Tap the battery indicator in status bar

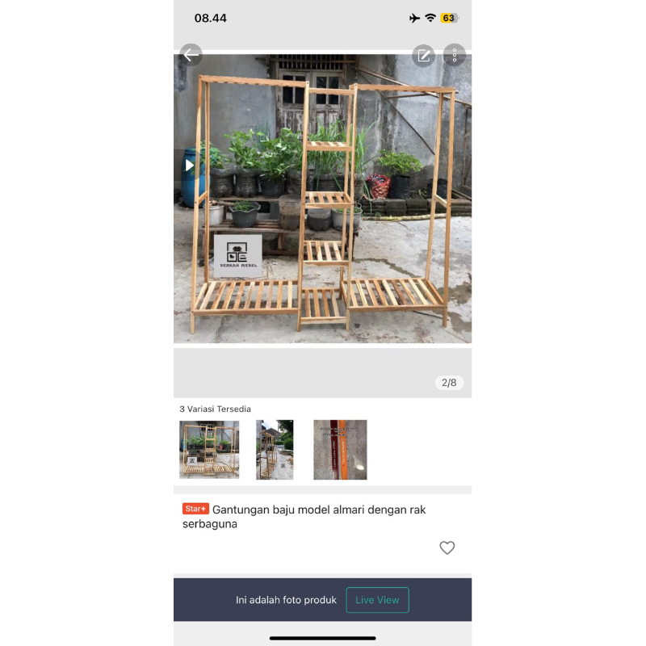pos(450,18)
